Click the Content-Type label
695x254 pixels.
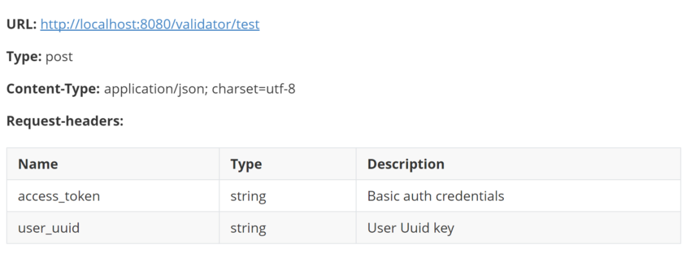click(53, 89)
